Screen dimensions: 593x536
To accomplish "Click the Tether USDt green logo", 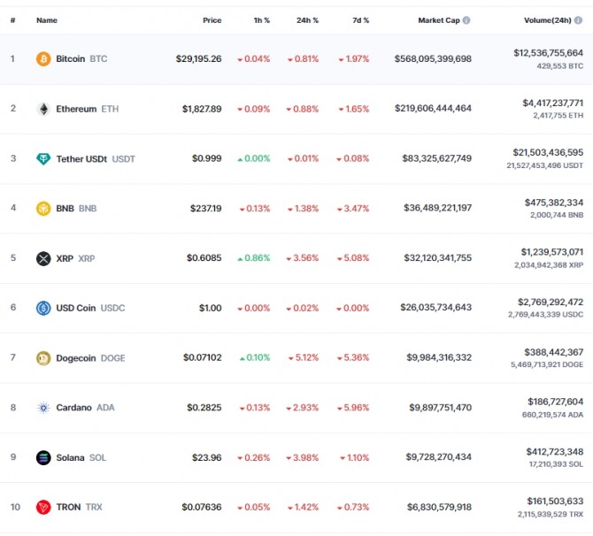I will tap(43, 158).
